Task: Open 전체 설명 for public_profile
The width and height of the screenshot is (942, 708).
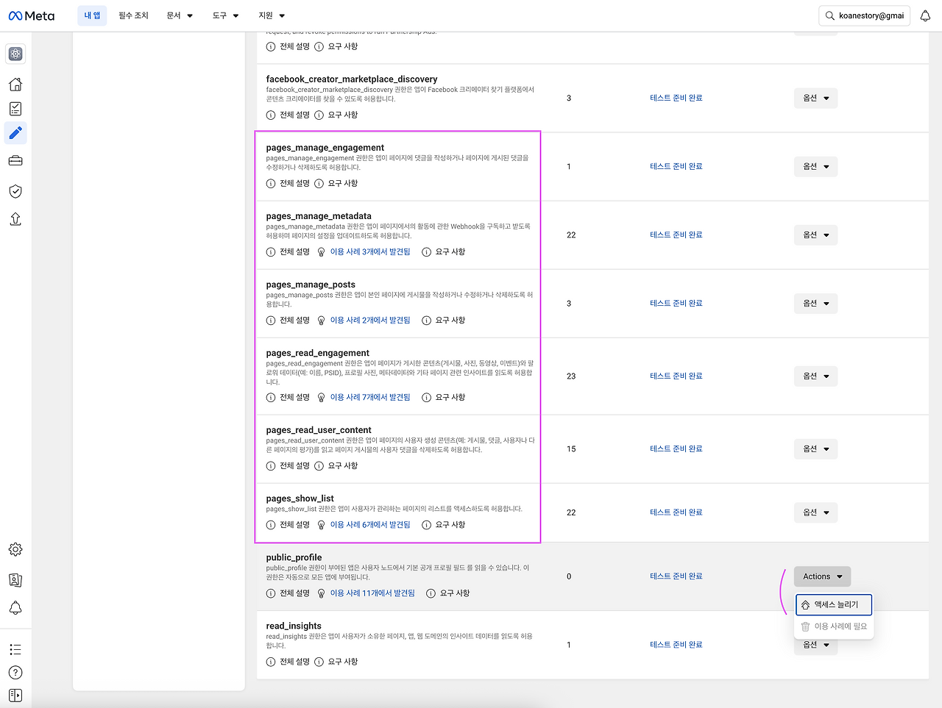Action: tap(294, 593)
